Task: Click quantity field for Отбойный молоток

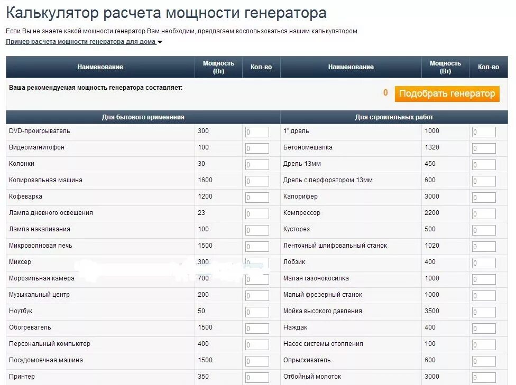Action: 484,378
